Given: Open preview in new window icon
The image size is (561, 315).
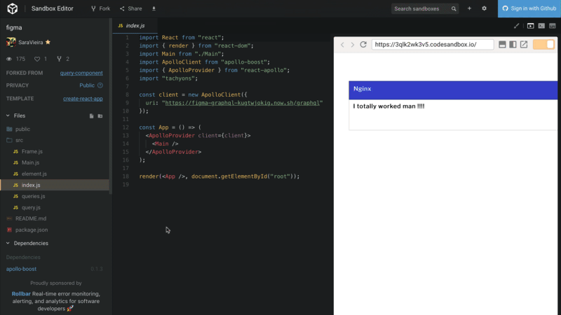Looking at the screenshot, I should [x=524, y=44].
